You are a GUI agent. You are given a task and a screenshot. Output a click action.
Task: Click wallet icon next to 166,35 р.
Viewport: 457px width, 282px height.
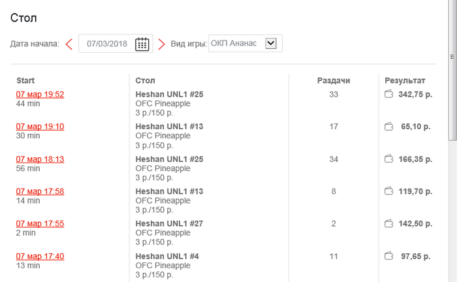coord(388,159)
